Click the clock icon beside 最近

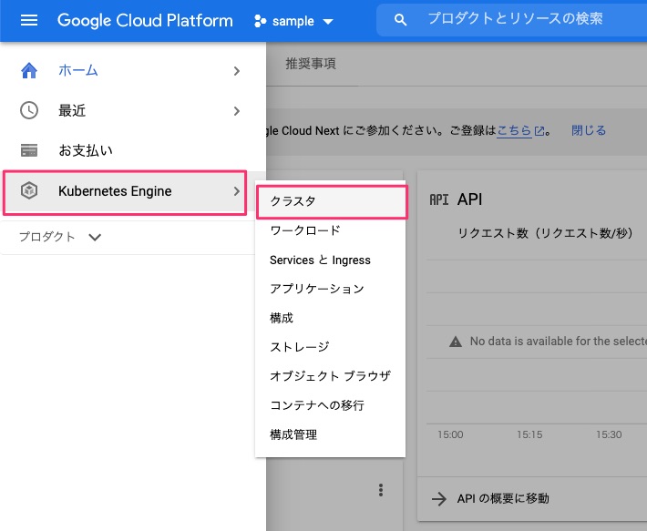click(29, 110)
